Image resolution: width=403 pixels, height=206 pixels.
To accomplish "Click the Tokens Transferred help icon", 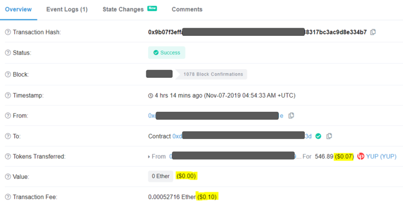I will pos(8,157).
